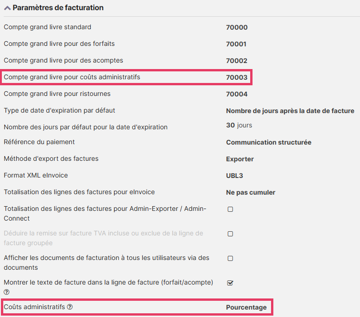Collapse the Paramètres de facturation section chevron
The width and height of the screenshot is (360, 317).
click(x=7, y=8)
